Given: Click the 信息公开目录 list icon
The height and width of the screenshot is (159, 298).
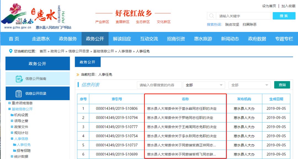Looking at the screenshot, I should [19, 93].
